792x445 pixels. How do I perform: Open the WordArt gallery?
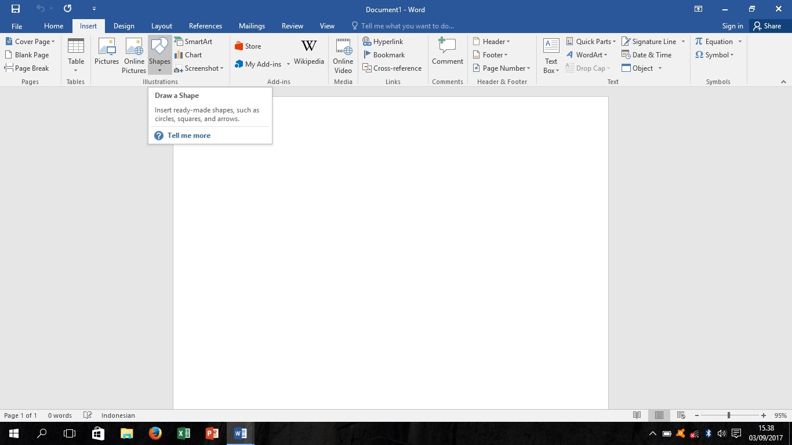click(587, 55)
